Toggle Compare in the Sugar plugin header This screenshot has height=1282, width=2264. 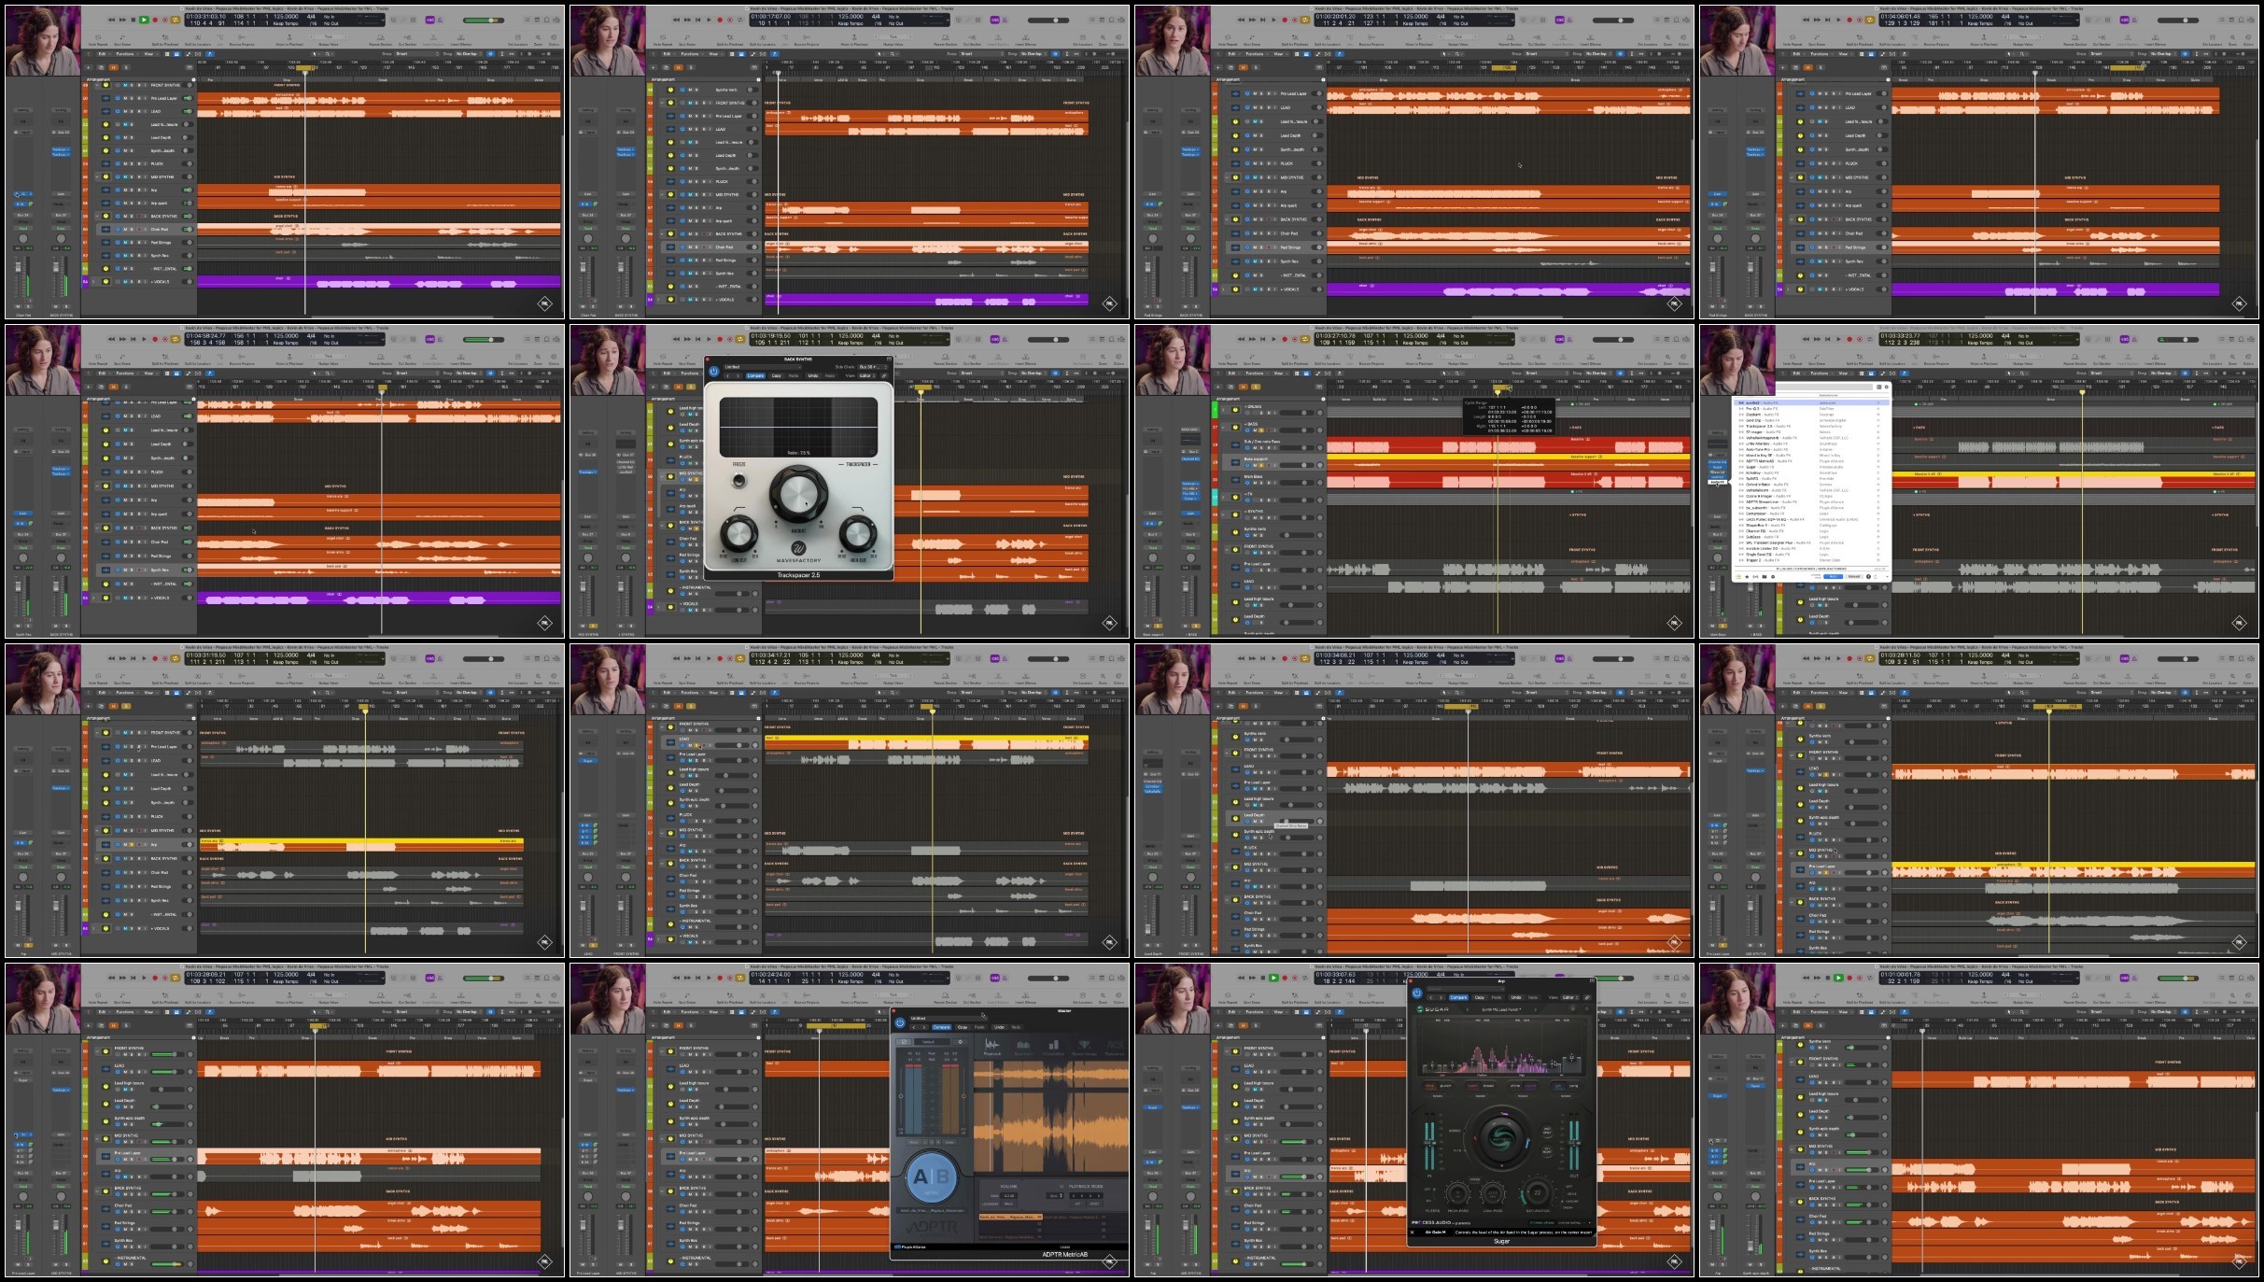(x=1458, y=997)
